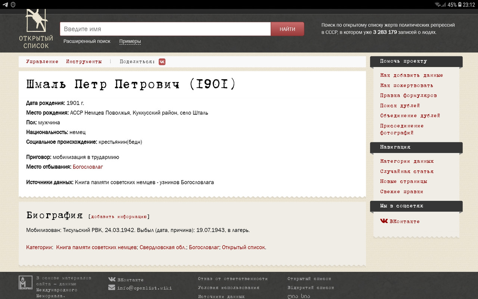
Task: Switch to Відкритий список Ukrainian version
Action: coord(311,288)
